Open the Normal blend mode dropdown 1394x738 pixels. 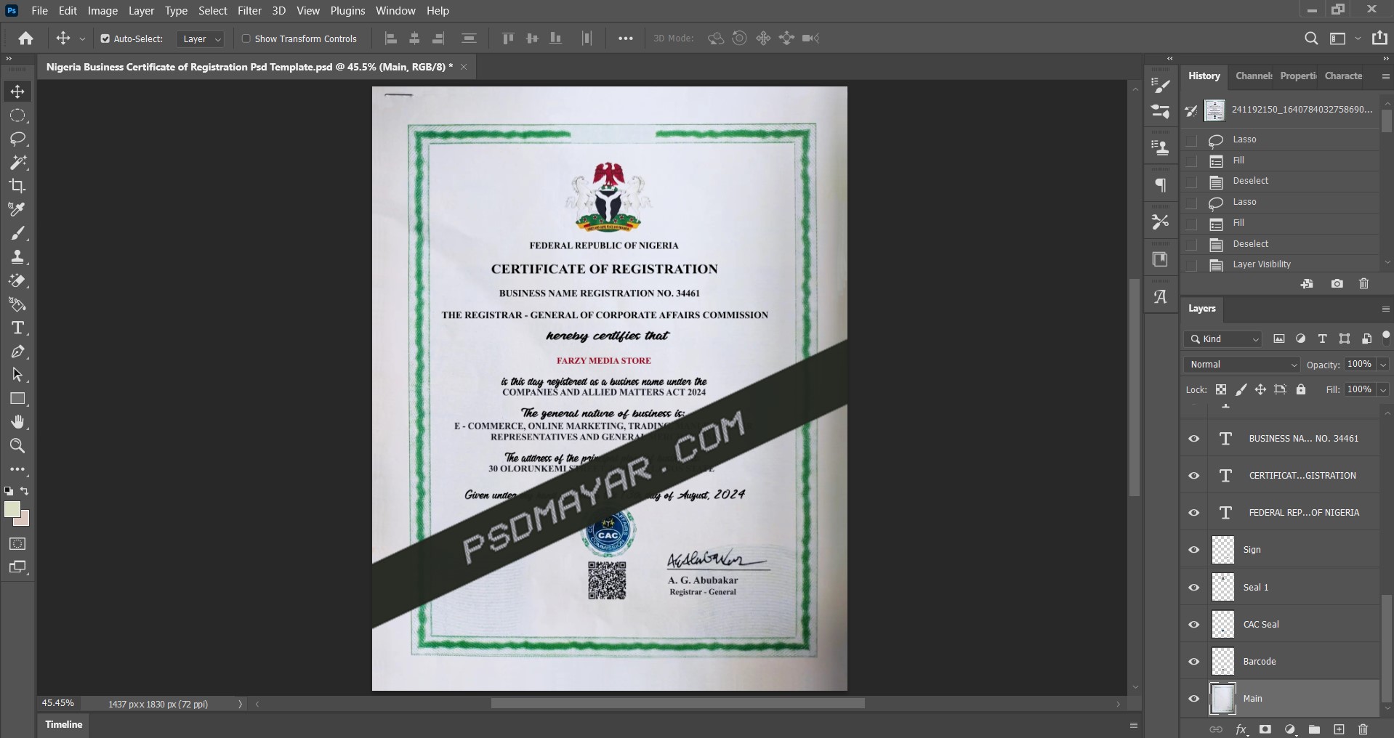click(x=1241, y=365)
